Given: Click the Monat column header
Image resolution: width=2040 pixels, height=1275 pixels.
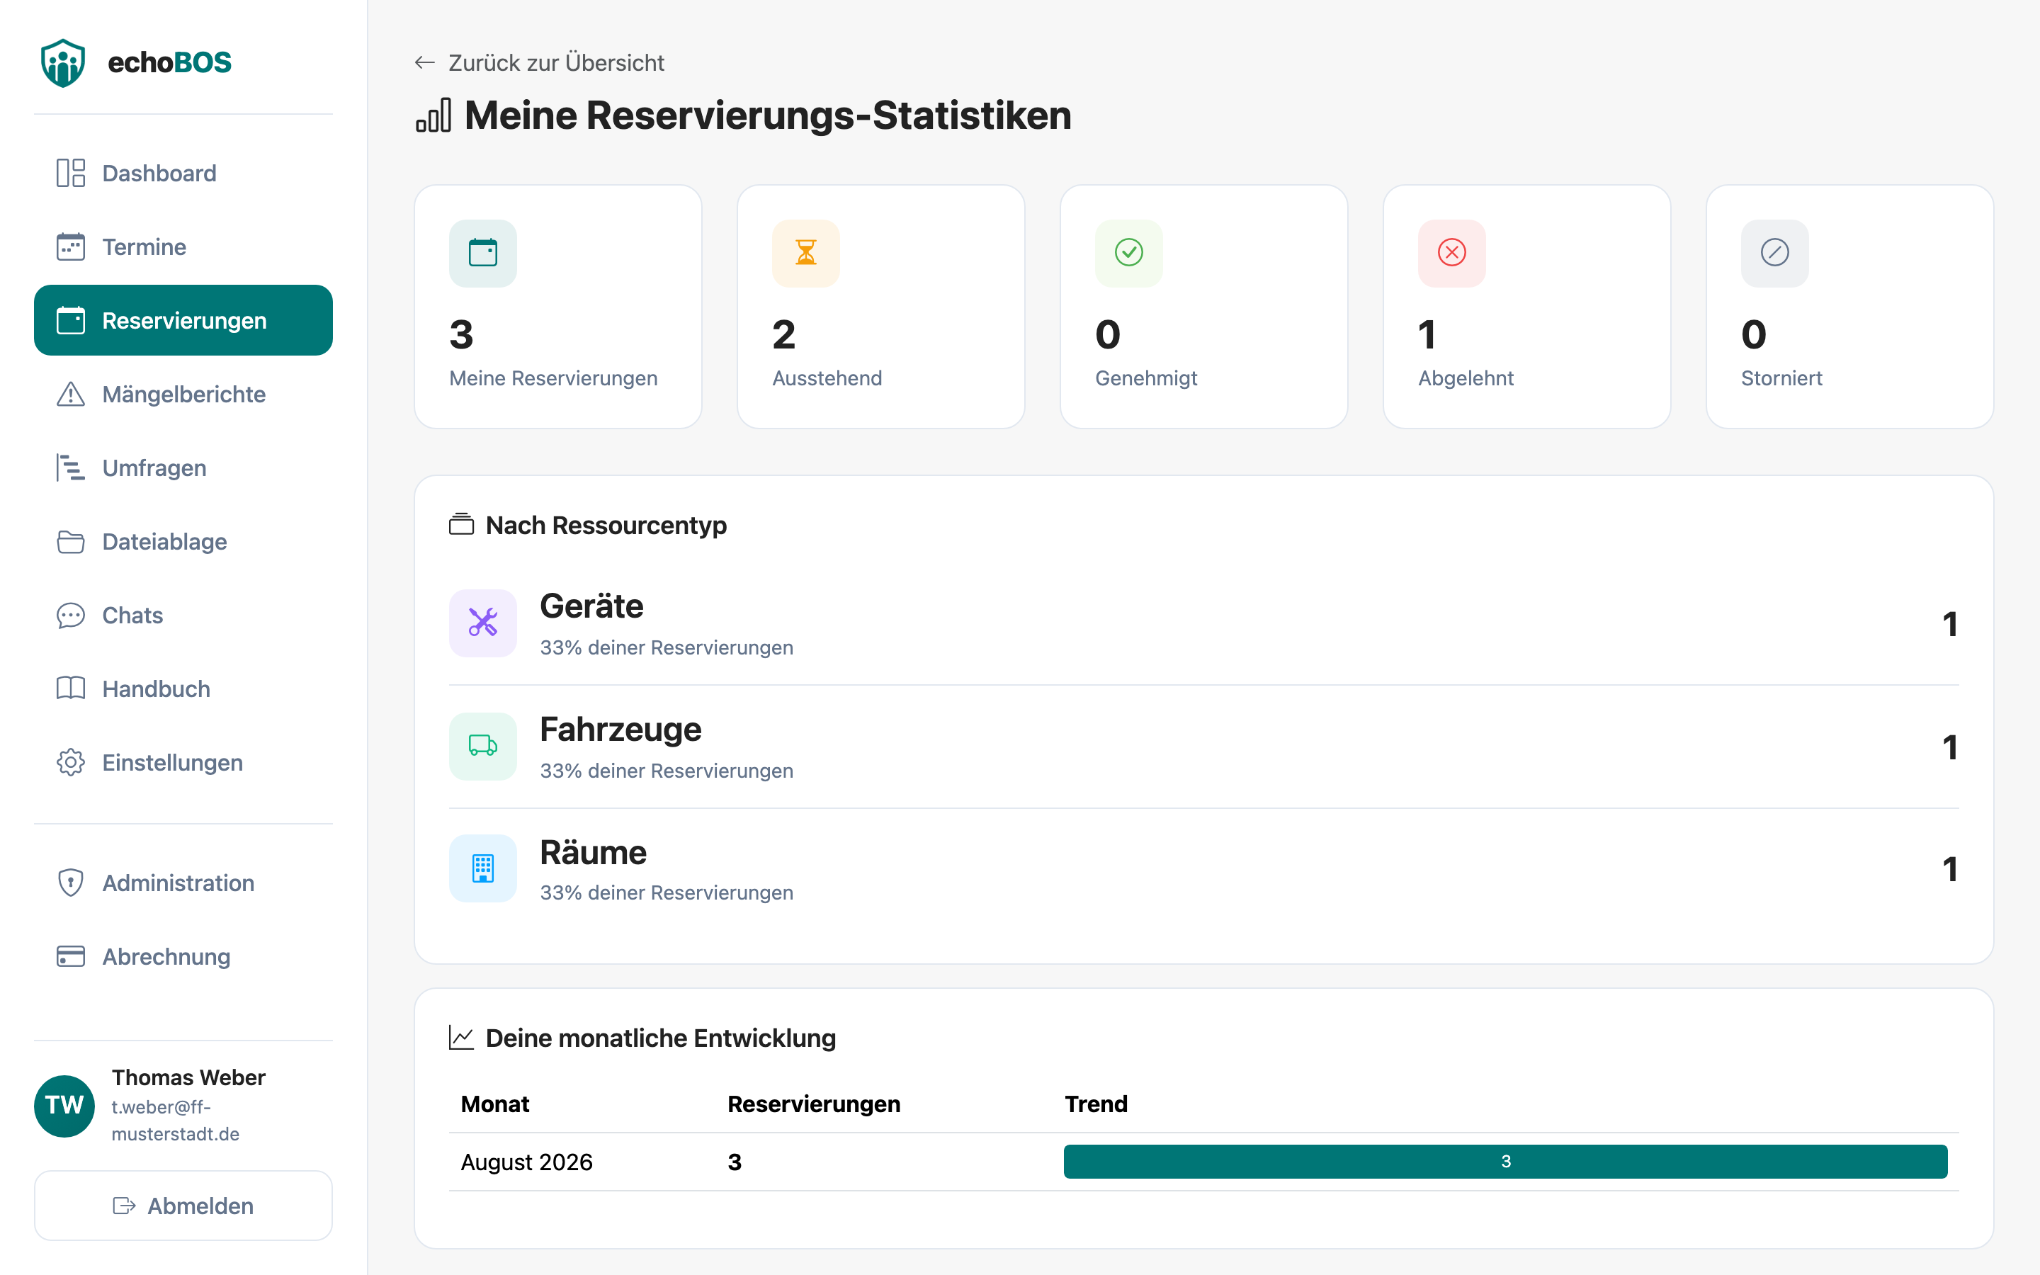Looking at the screenshot, I should 495,1104.
